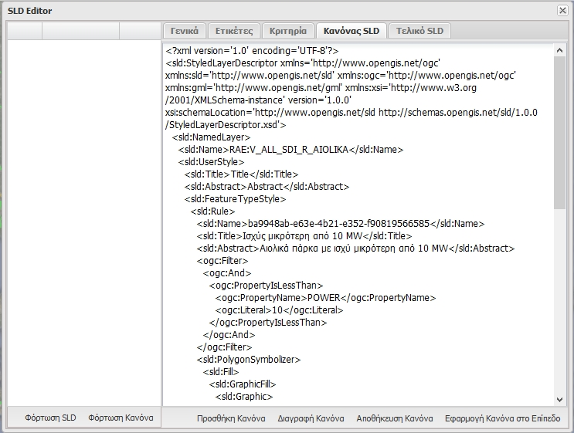This screenshot has width=574, height=433.
Task: Show the Τελικό SLD tab
Action: 419,31
